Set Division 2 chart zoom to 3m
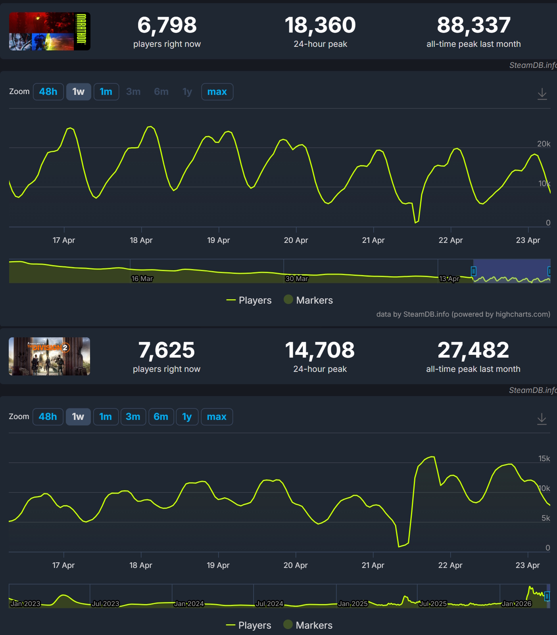Viewport: 557px width, 635px height. click(x=133, y=417)
